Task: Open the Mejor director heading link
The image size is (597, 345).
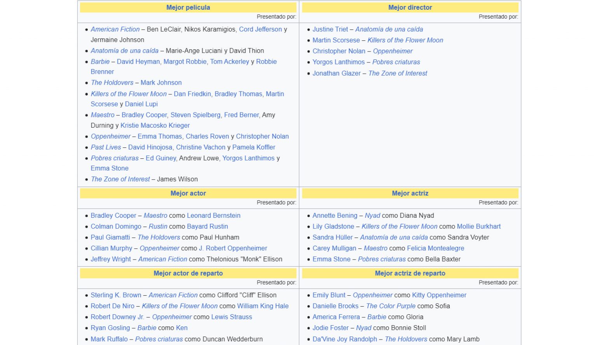Action: 410,7
